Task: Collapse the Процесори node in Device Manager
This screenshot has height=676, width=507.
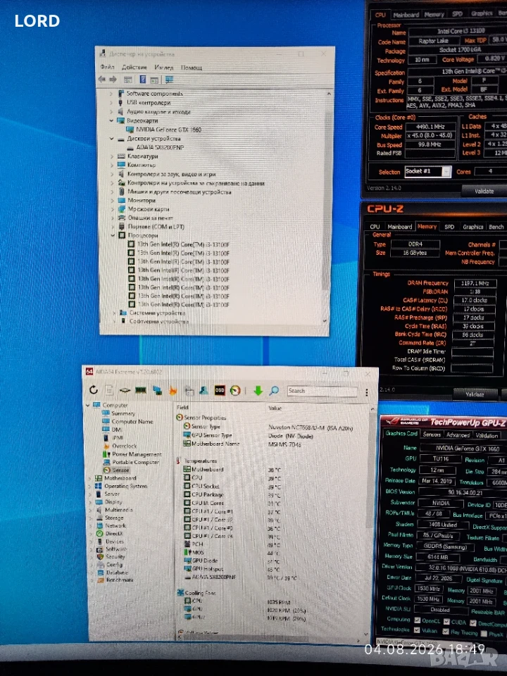Action: pyautogui.click(x=113, y=235)
